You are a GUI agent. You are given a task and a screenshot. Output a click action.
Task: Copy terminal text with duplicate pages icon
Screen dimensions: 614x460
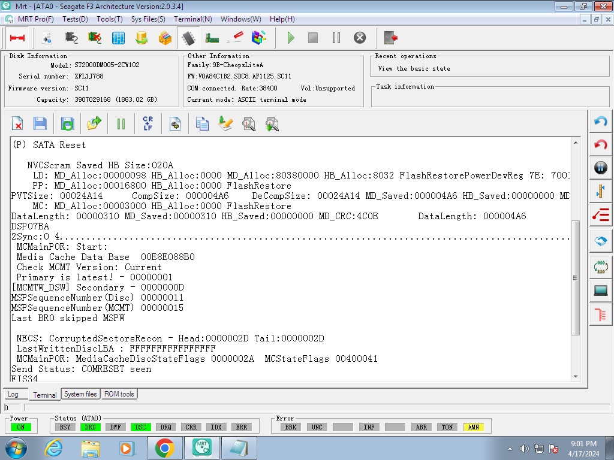point(202,124)
